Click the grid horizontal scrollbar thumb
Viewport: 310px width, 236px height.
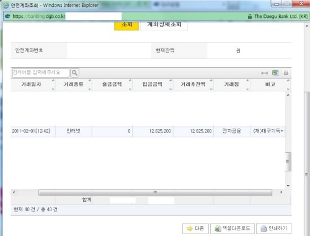(x=155, y=193)
